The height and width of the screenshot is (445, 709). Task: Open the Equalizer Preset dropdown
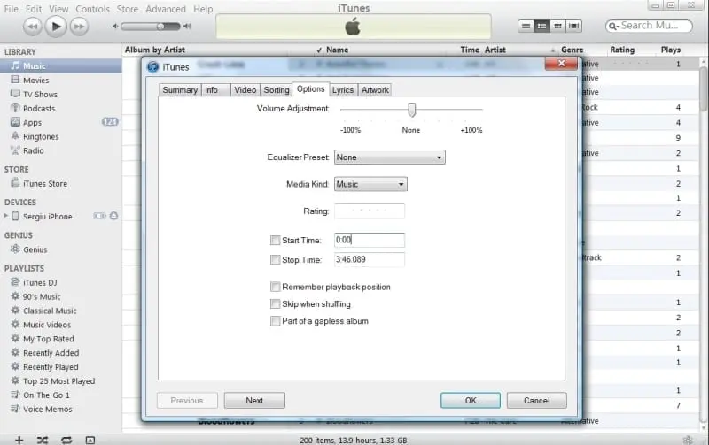pos(389,157)
